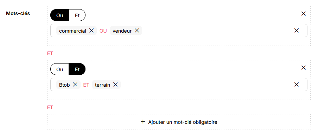Select 'Et' in the first group toggle
The width and height of the screenshot is (318, 134).
point(77,15)
